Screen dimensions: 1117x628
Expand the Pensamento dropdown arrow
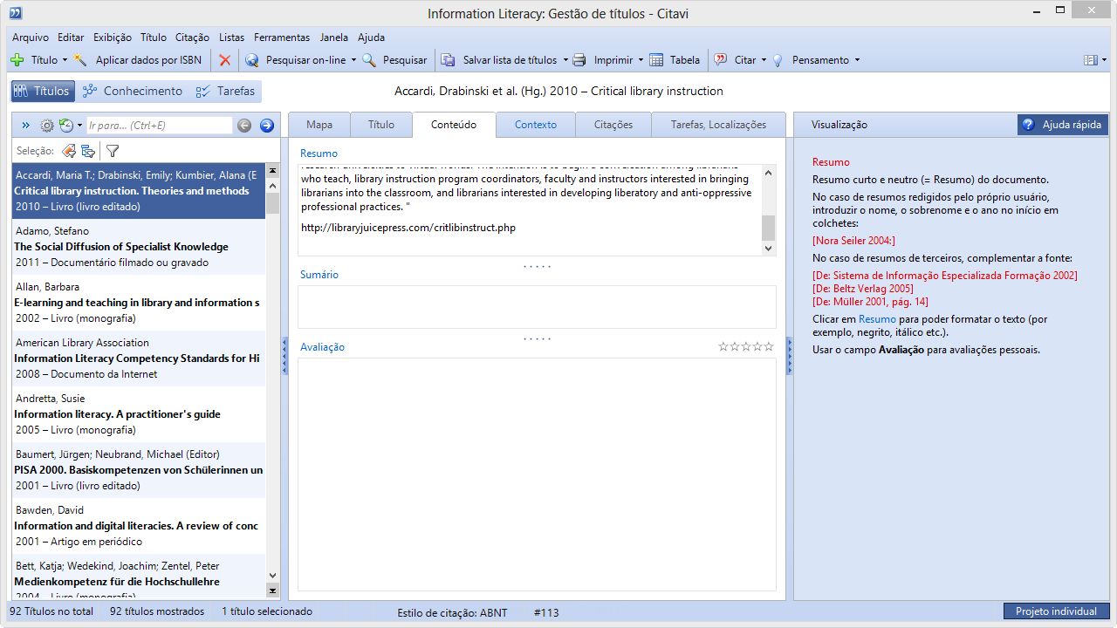(857, 60)
